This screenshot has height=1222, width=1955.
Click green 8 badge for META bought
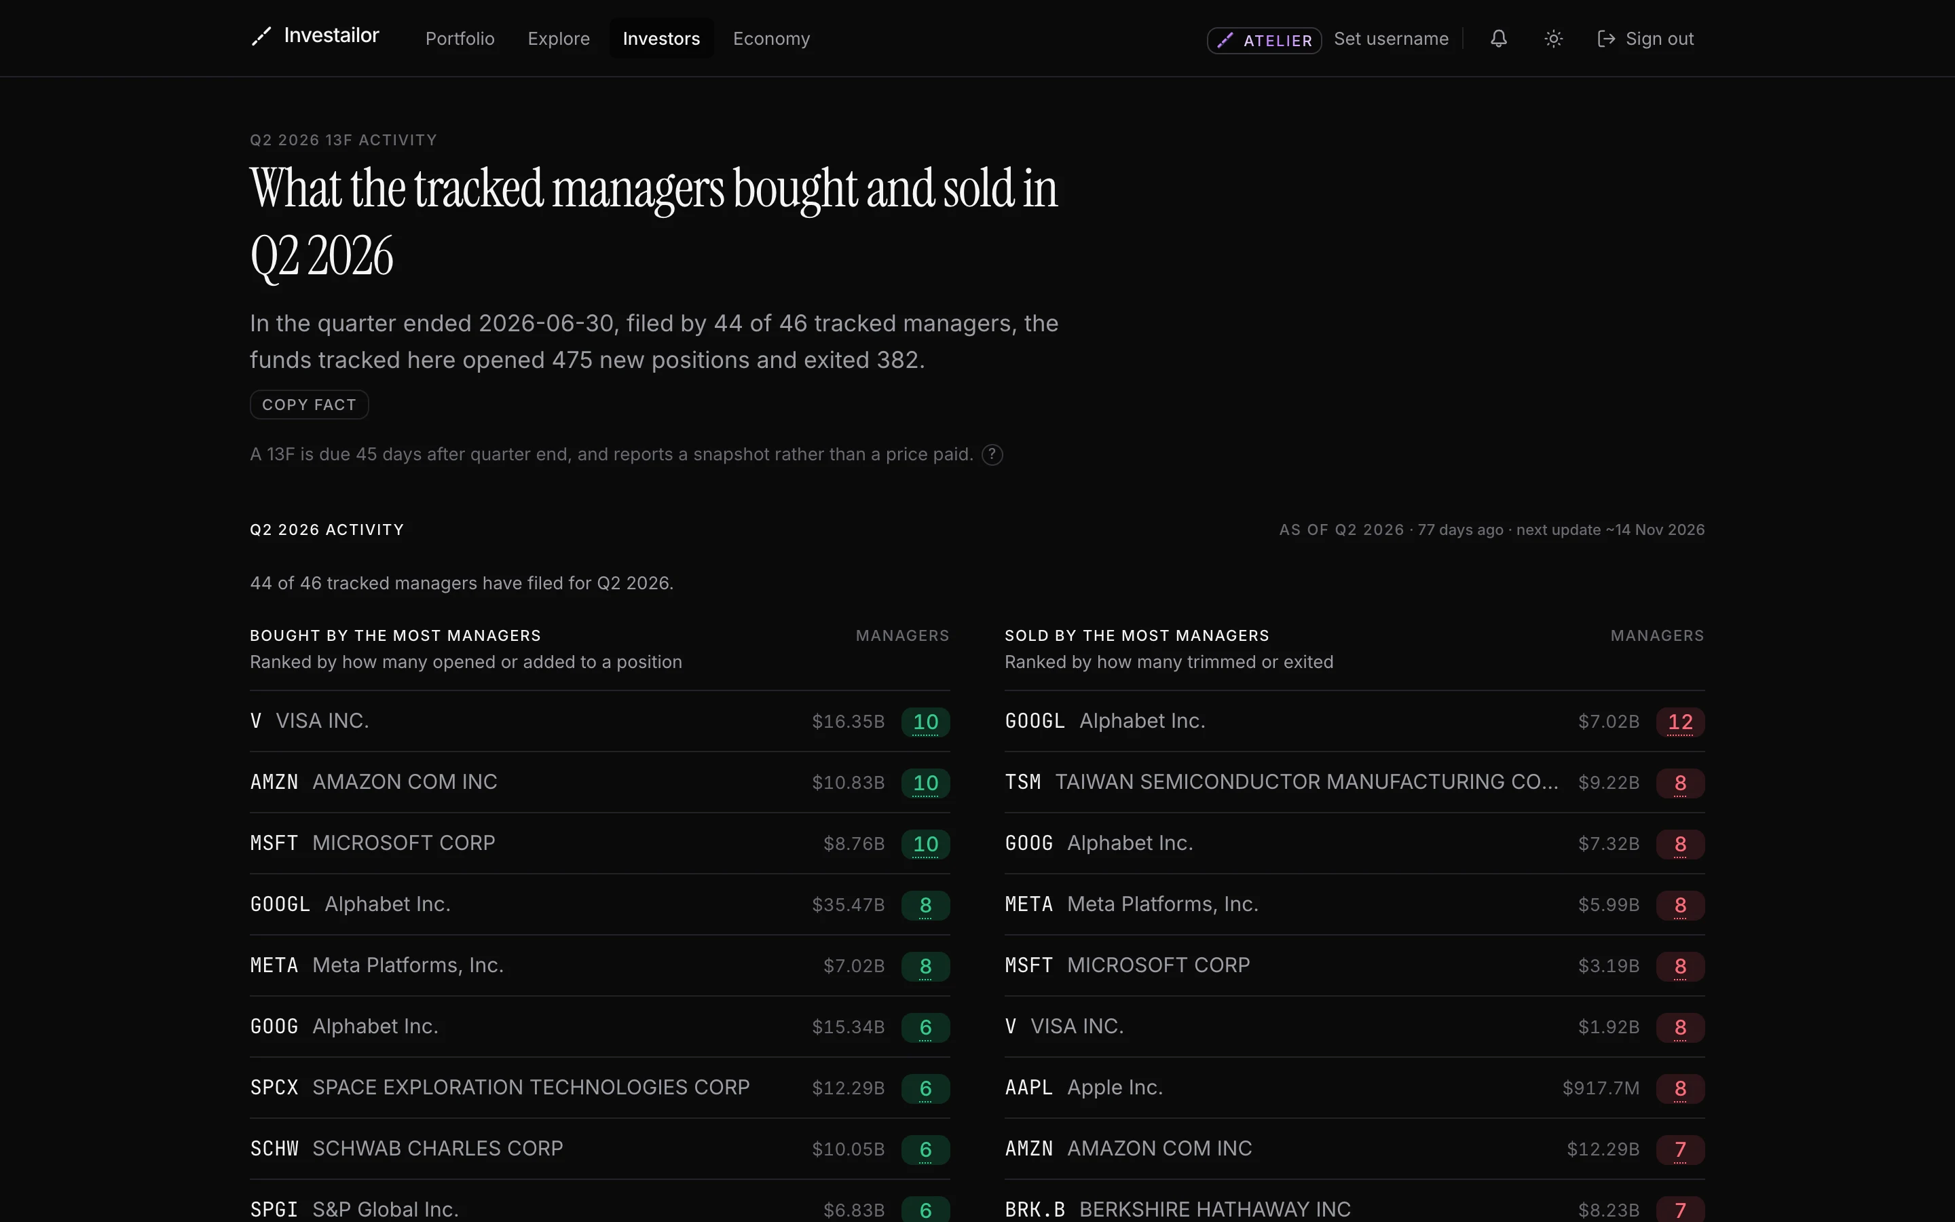925,967
